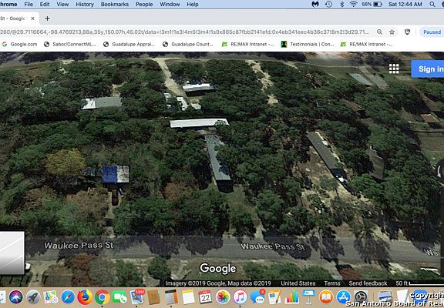444x308 pixels.
Task: Select the Chrome address bar URL
Action: point(185,32)
